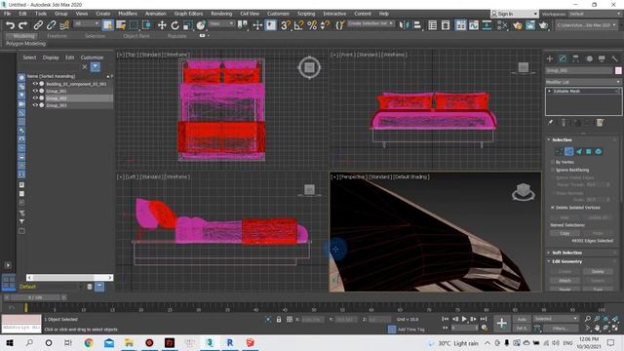The height and width of the screenshot is (351, 624).
Task: Click Delete button in Edit Geometry
Action: tap(598, 271)
